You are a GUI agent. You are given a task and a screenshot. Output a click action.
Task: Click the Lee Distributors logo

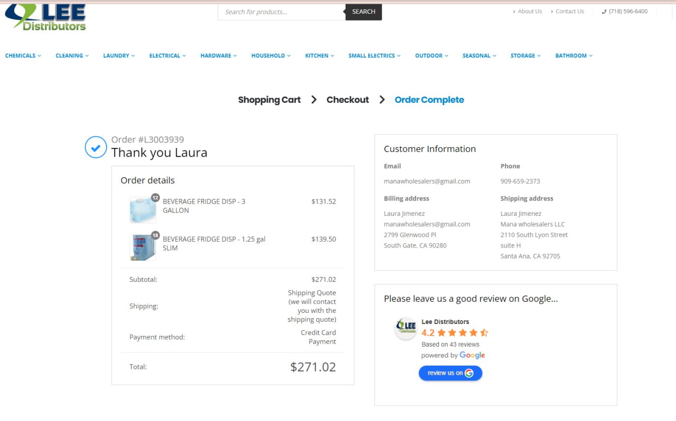click(45, 17)
